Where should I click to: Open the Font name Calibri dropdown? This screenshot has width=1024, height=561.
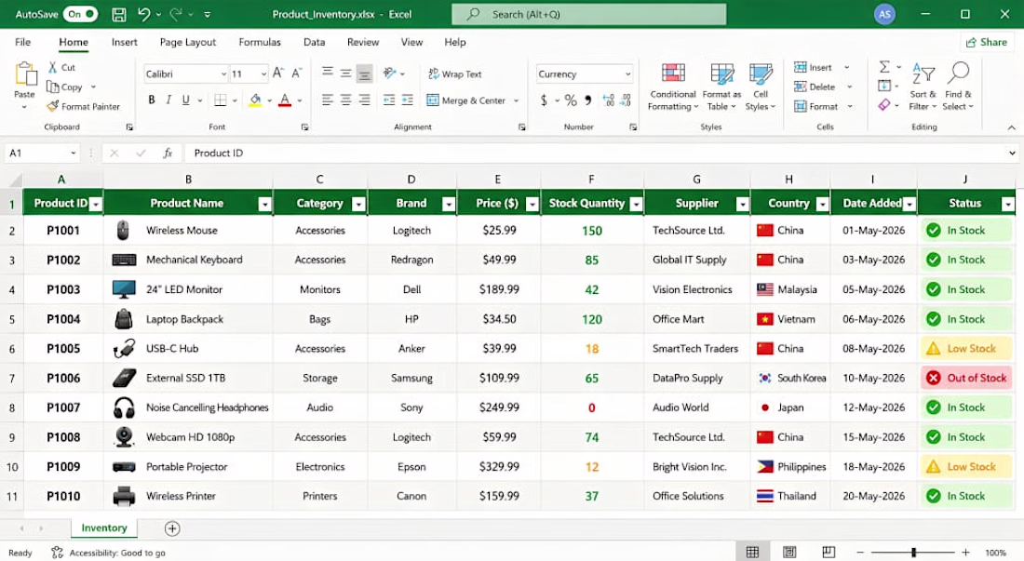coord(222,74)
